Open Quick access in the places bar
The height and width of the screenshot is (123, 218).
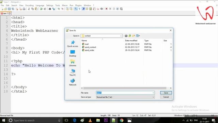click(73, 44)
